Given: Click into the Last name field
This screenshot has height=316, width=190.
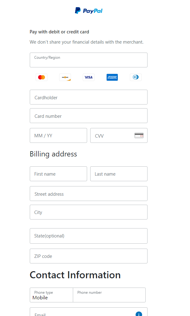Looking at the screenshot, I should point(119,174).
